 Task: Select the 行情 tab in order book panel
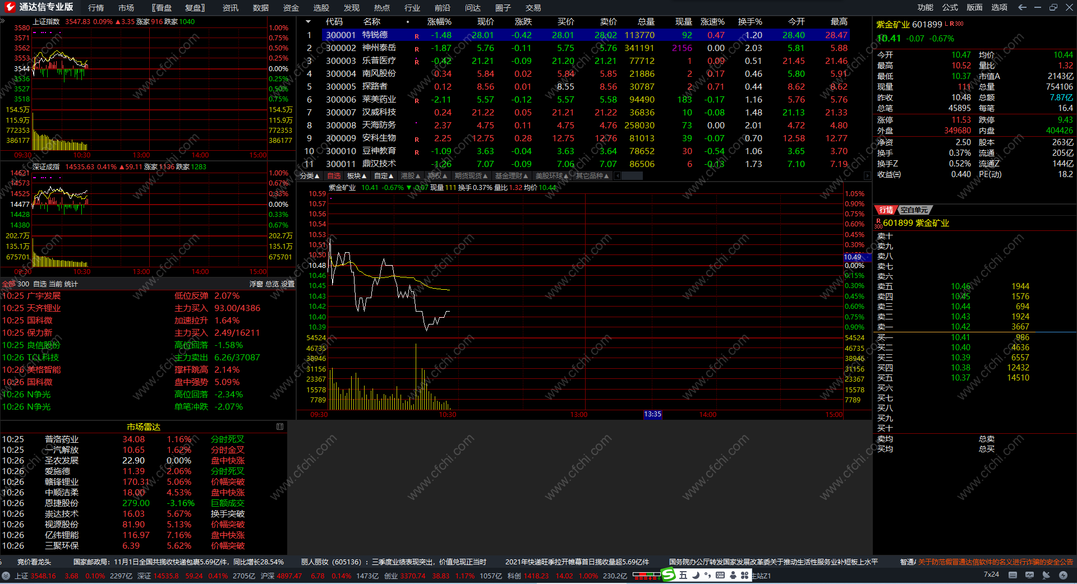[x=886, y=210]
